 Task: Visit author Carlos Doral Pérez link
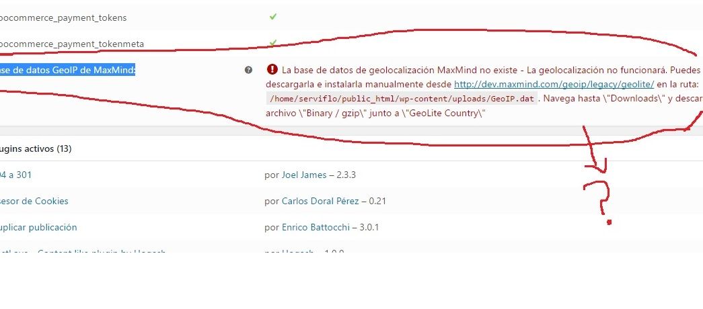320,201
